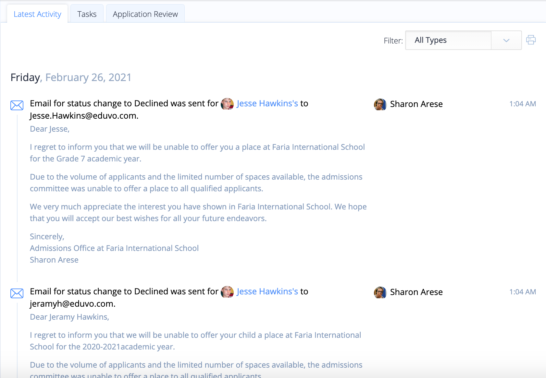Open Jesse Hawkins's link in the jeramyh@eduvo.com entry
The height and width of the screenshot is (378, 546).
point(267,291)
